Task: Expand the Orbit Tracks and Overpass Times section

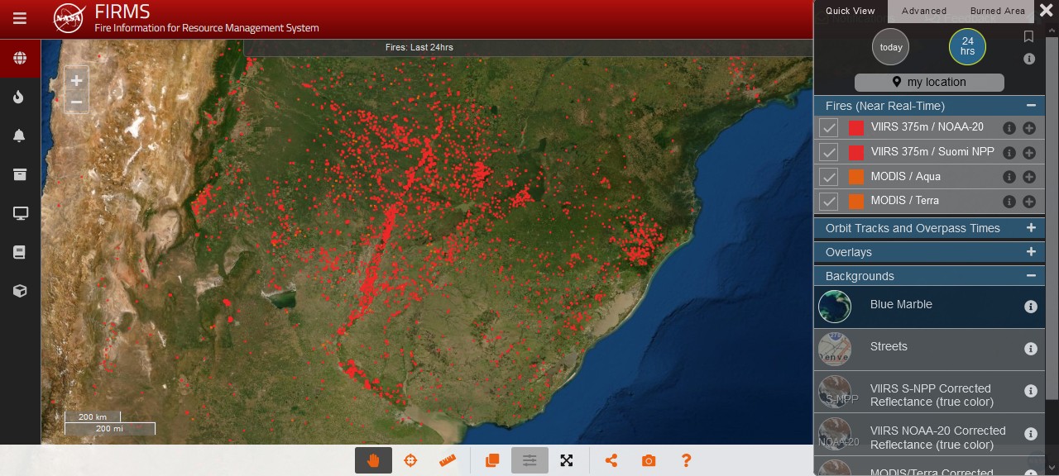Action: 1031,228
